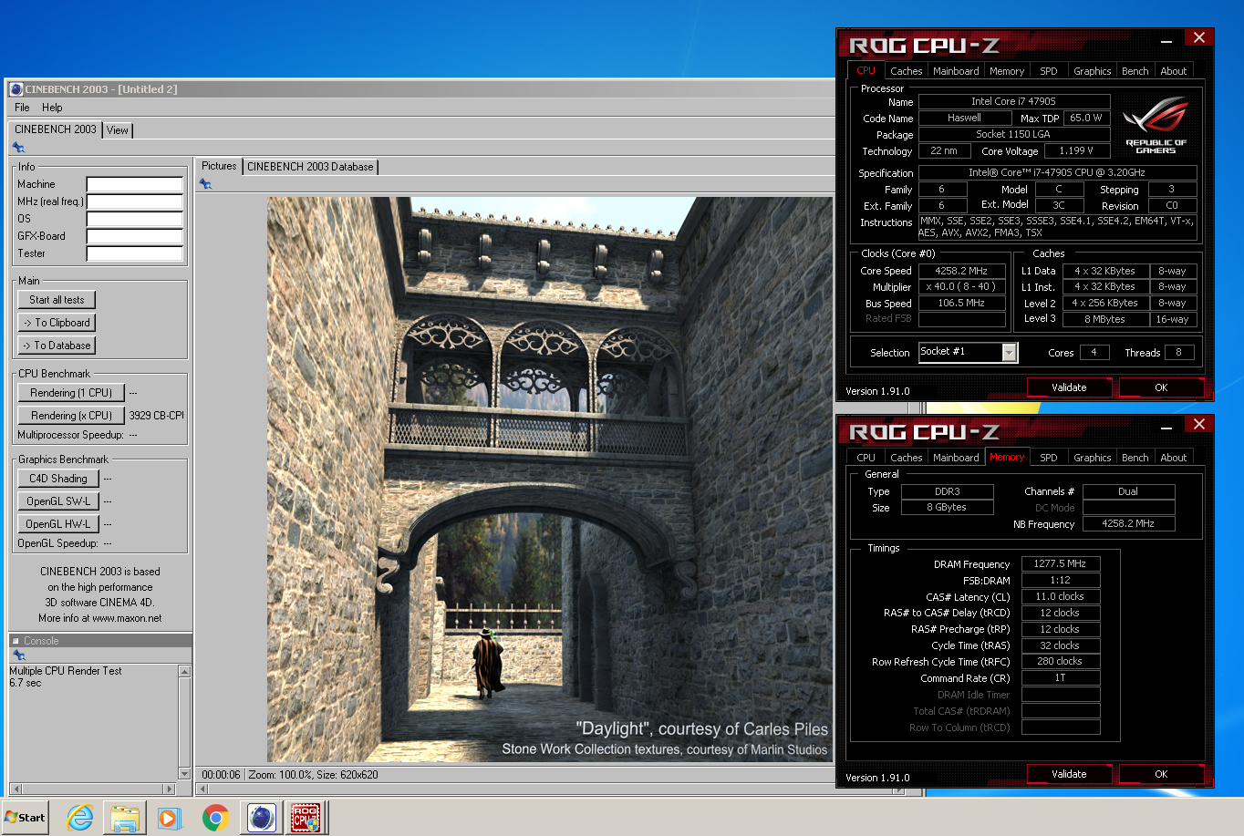Select ROG CPU-Z icon in taskbar
The image size is (1244, 836).
coord(306,818)
